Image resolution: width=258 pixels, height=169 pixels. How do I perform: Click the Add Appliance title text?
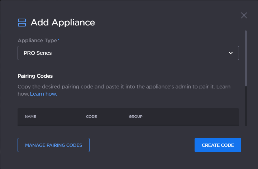[63, 22]
